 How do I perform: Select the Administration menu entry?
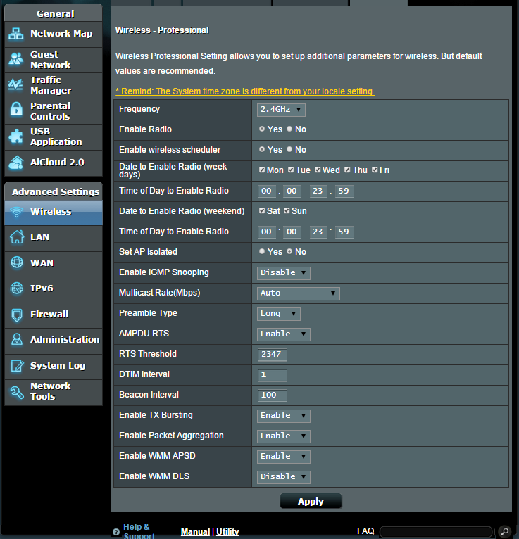point(54,340)
